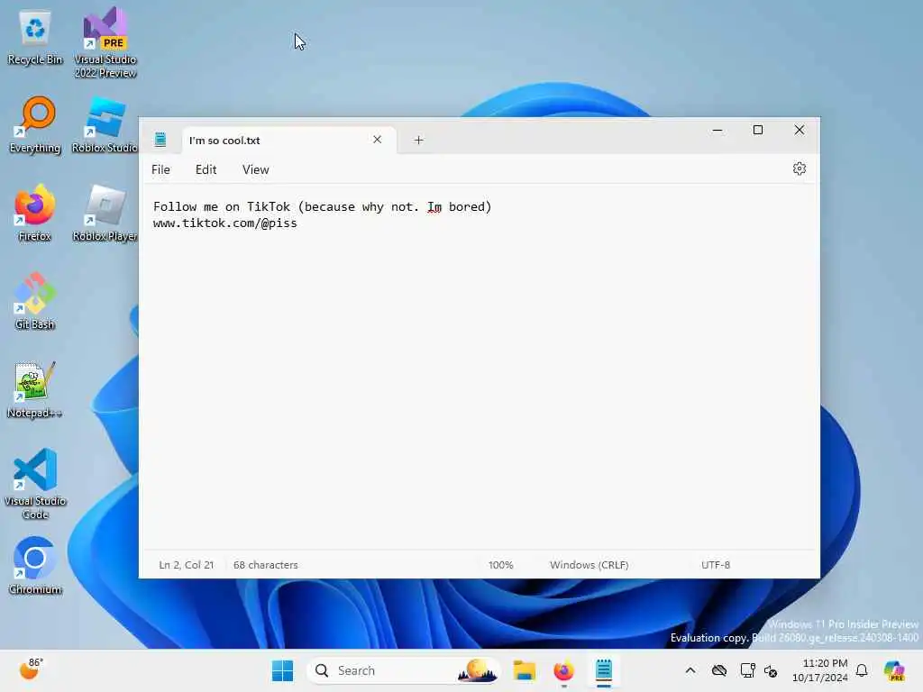Open the notifications bell icon
The width and height of the screenshot is (923, 692).
862,670
